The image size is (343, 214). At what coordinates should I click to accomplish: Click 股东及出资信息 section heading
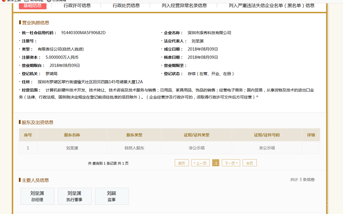[38, 122]
